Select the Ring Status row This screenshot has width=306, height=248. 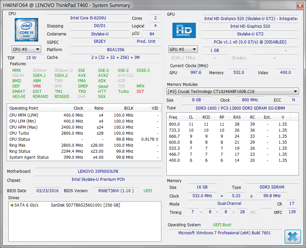pos(84,151)
